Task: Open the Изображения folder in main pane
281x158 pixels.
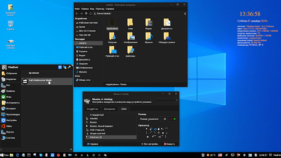Action: tap(130, 38)
